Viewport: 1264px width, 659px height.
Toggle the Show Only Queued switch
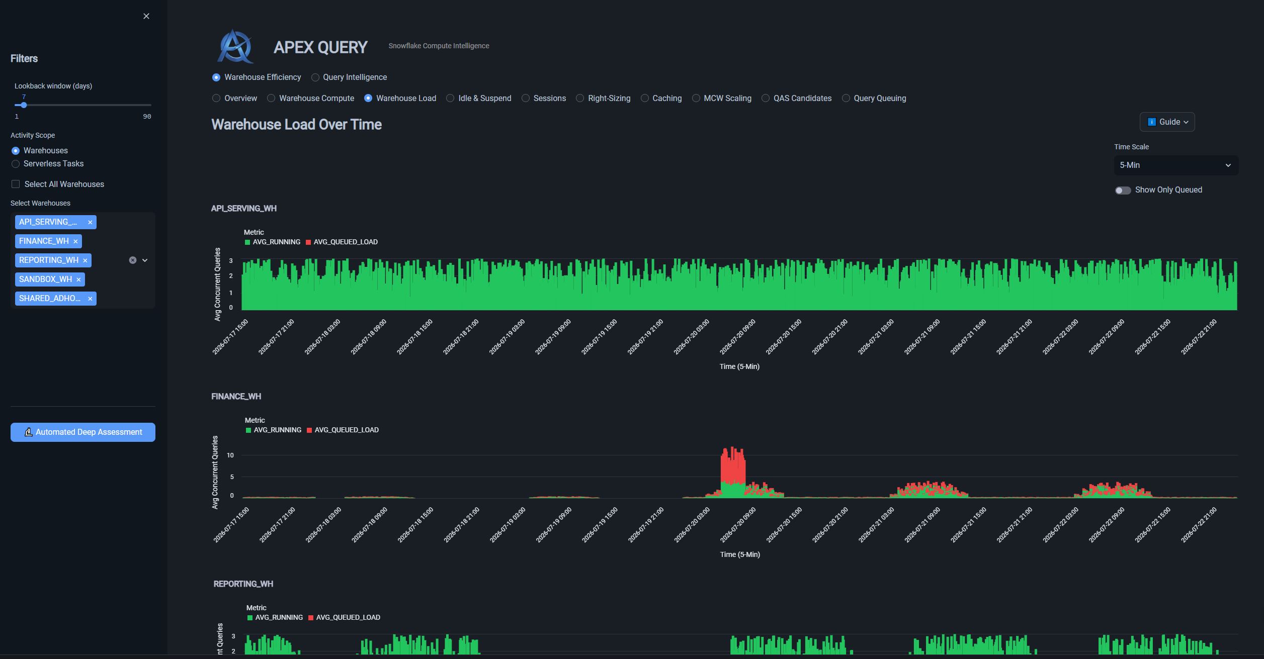coord(1123,191)
